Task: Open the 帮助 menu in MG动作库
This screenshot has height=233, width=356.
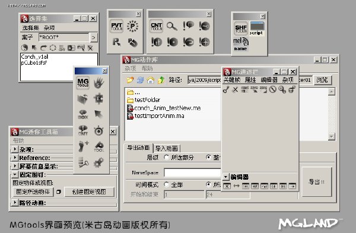Action: (147, 68)
